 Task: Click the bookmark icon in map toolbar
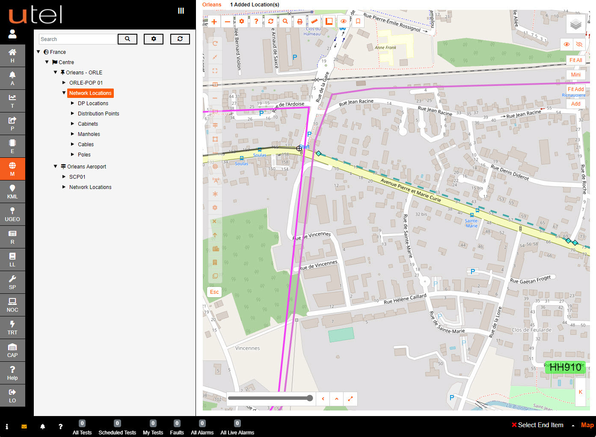coord(358,21)
